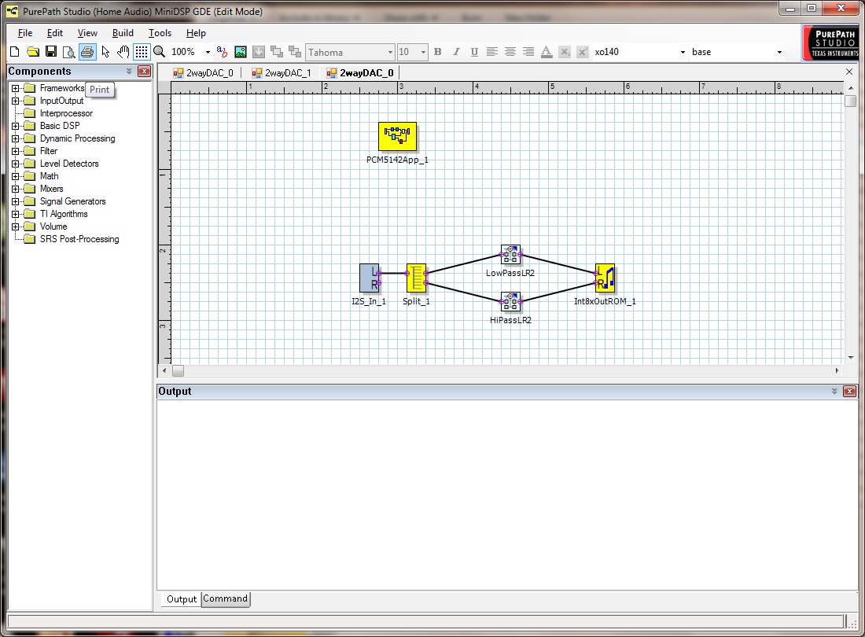Select the arrow pointer tool
Viewport: 865px width, 637px height.
coord(105,52)
